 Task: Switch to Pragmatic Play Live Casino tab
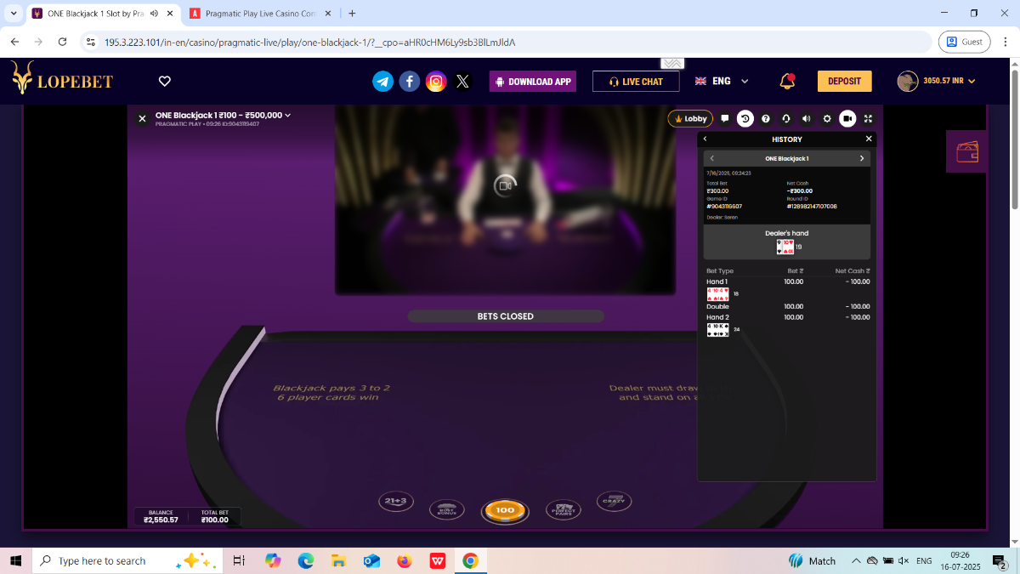coord(261,14)
